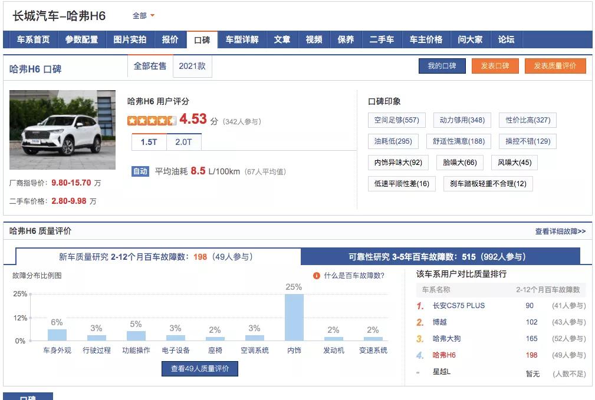
Task: Select the 油耗低(295) impression tag
Action: [x=394, y=141]
